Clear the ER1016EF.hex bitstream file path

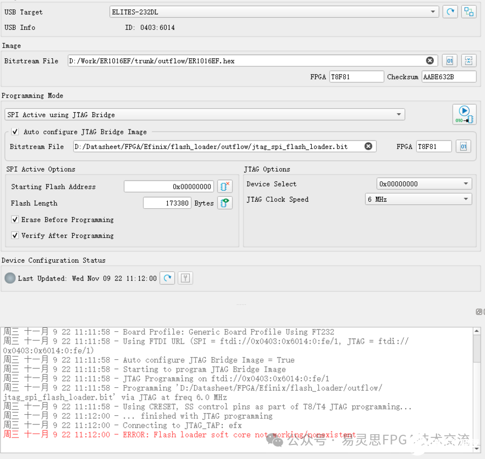[430, 61]
